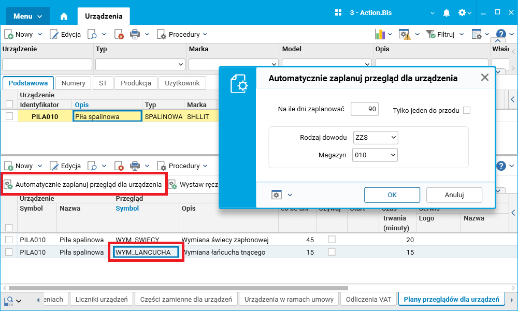Click the delete document icon in lower toolbar
Screen dimensions: 518x311
pyautogui.click(x=119, y=166)
